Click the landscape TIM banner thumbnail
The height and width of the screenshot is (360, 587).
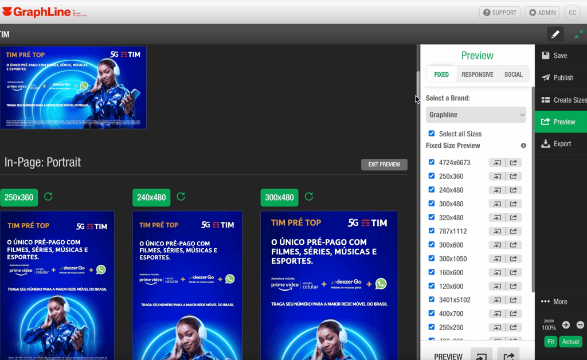pyautogui.click(x=73, y=88)
